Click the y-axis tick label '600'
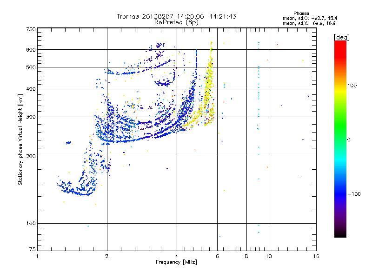 pos(31,50)
